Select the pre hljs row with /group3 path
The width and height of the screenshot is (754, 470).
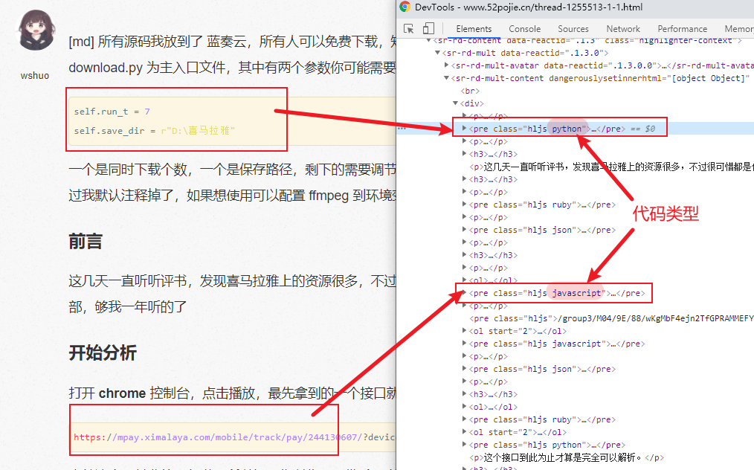coord(611,318)
